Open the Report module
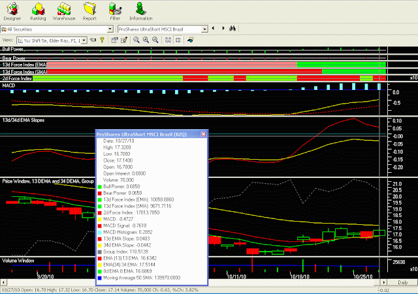Viewport: 418px width, 294px height. pyautogui.click(x=89, y=12)
